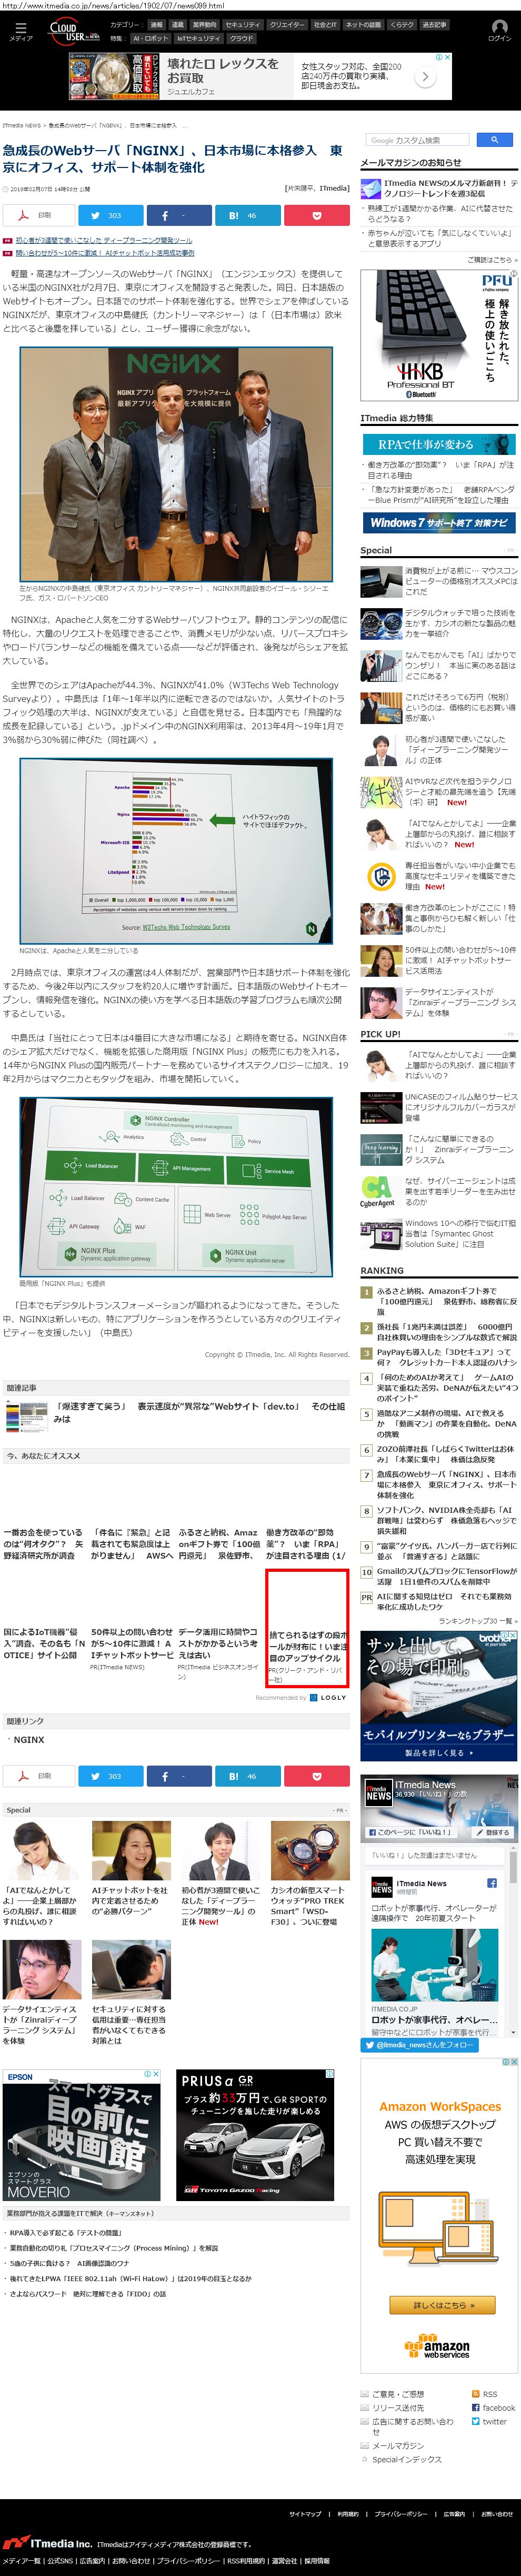Open the ネットの話題 category tab

point(363,25)
